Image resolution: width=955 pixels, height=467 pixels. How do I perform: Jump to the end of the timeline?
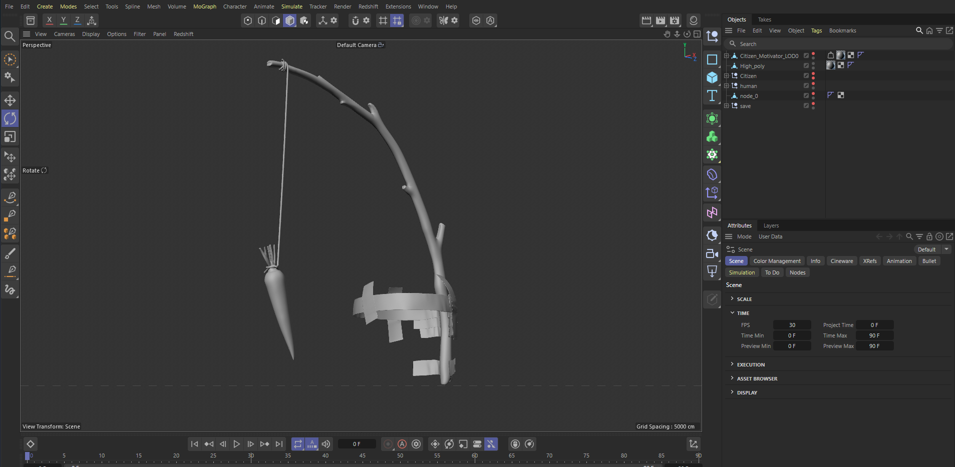click(x=279, y=444)
